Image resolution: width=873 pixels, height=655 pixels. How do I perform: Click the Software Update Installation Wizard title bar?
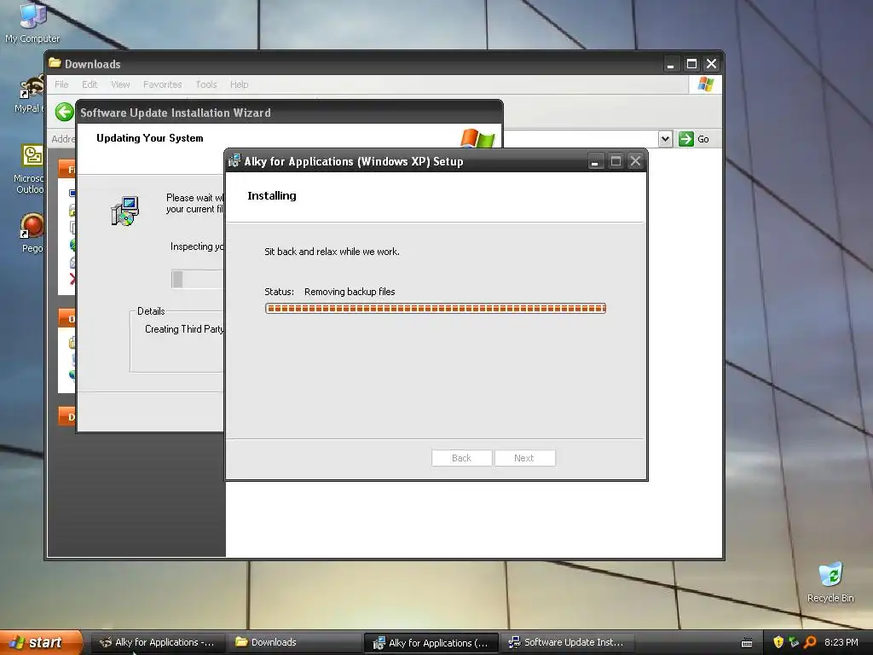pos(290,113)
